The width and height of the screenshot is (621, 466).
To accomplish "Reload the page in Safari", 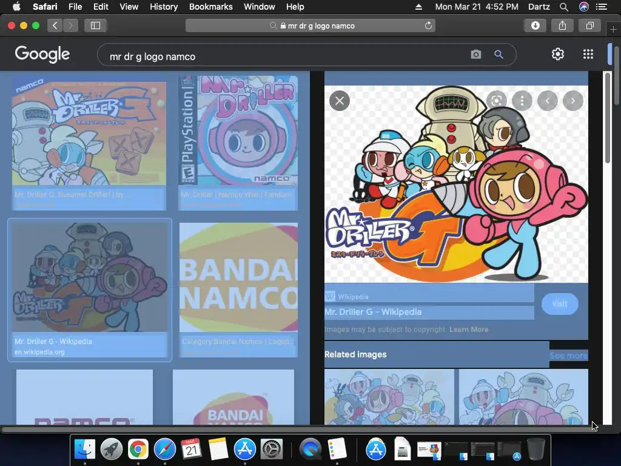I will pyautogui.click(x=428, y=25).
